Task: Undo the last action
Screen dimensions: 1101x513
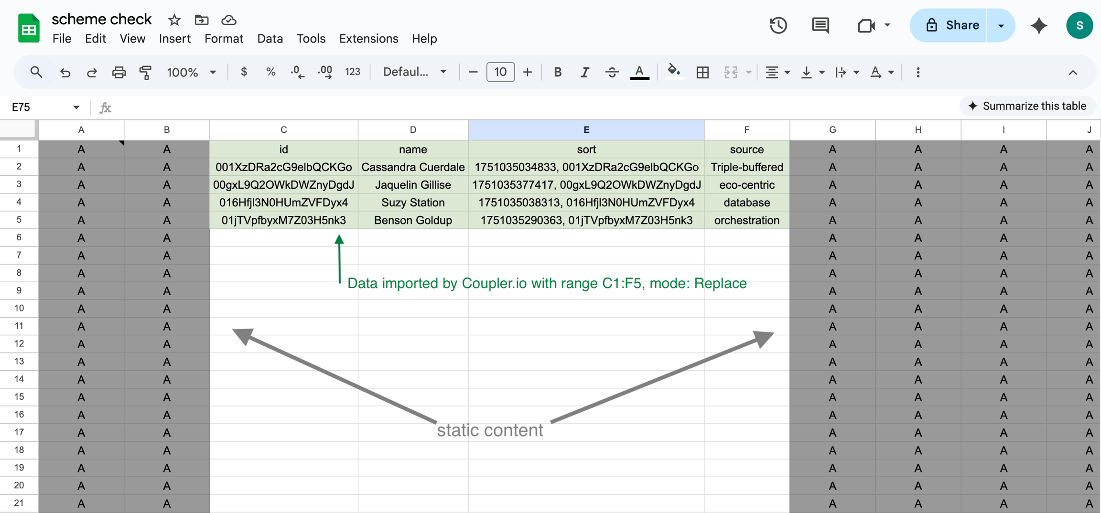Action: coord(65,72)
